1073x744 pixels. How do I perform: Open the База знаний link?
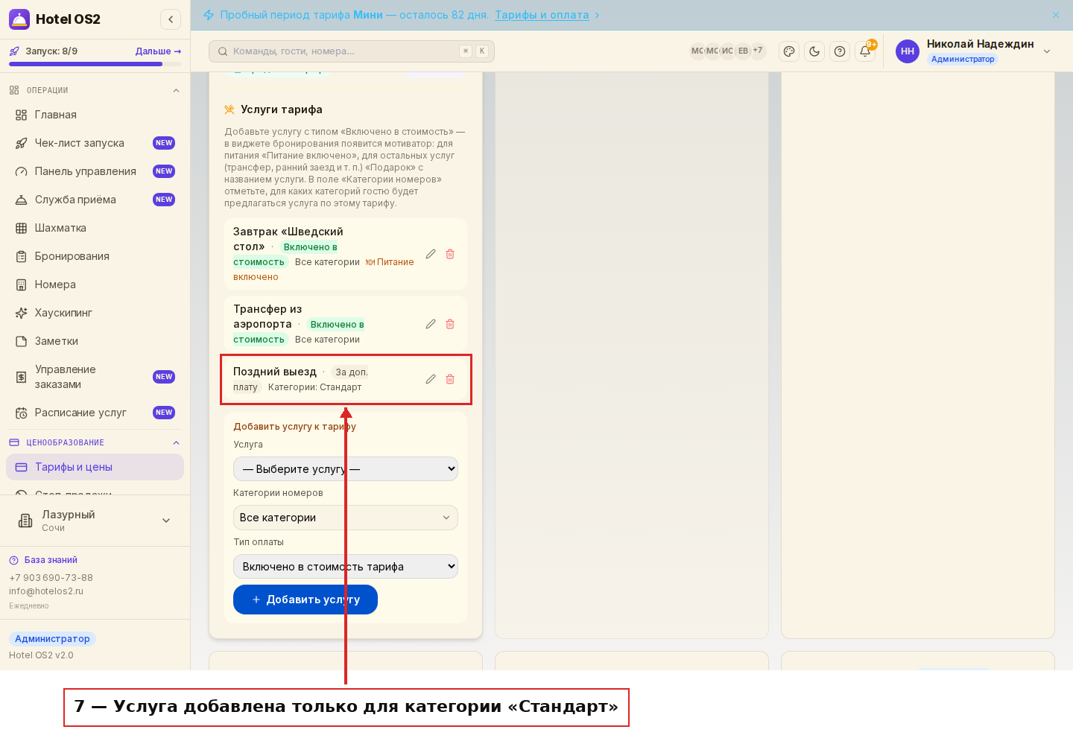[51, 560]
